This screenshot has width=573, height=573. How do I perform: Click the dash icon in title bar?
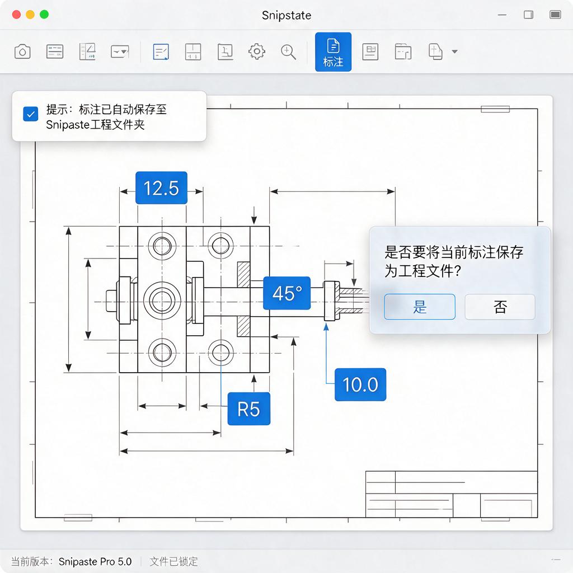[x=502, y=15]
